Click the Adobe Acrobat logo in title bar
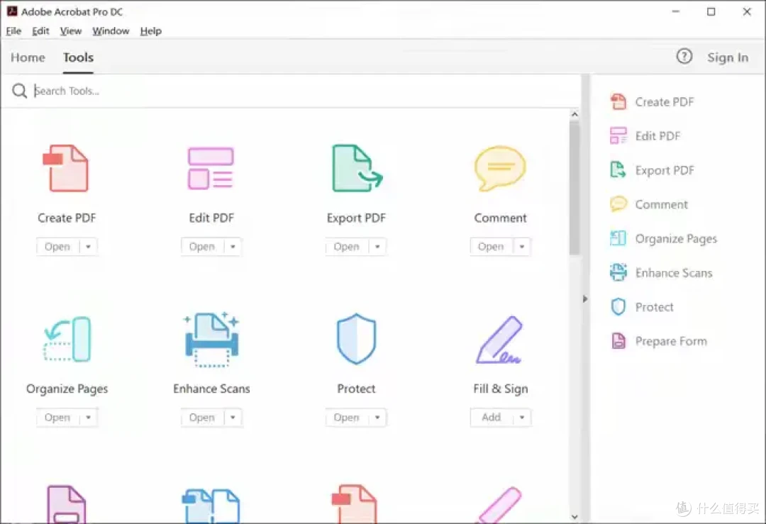This screenshot has height=524, width=766. tap(12, 11)
